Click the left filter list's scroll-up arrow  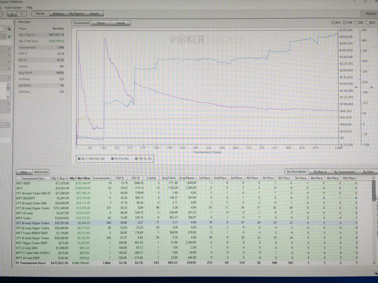point(8,84)
